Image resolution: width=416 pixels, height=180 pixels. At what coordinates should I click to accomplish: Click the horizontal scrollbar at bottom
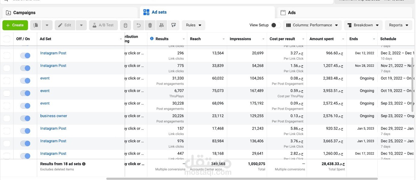242,178
